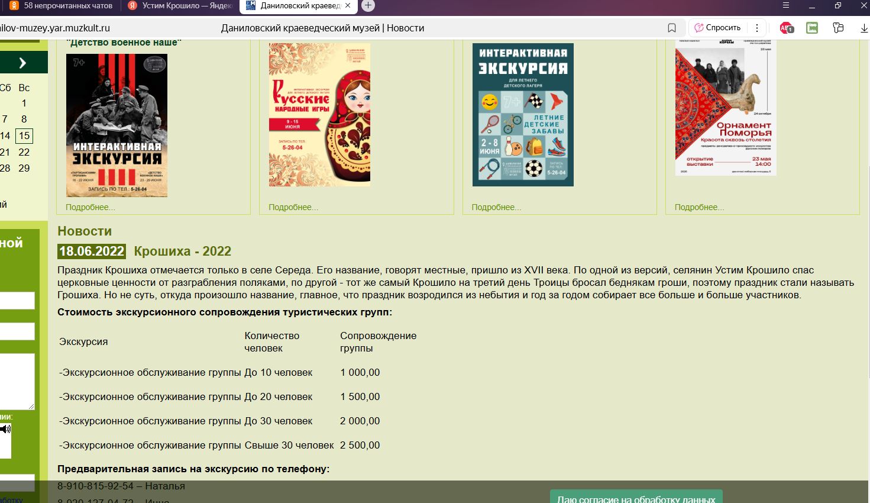Click Подробнее under Летние детские забавы
The width and height of the screenshot is (870, 503).
click(x=496, y=207)
